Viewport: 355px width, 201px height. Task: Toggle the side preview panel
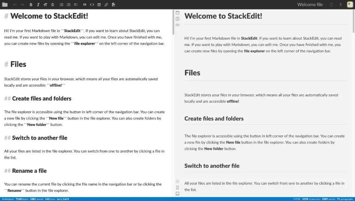[x=177, y=19]
